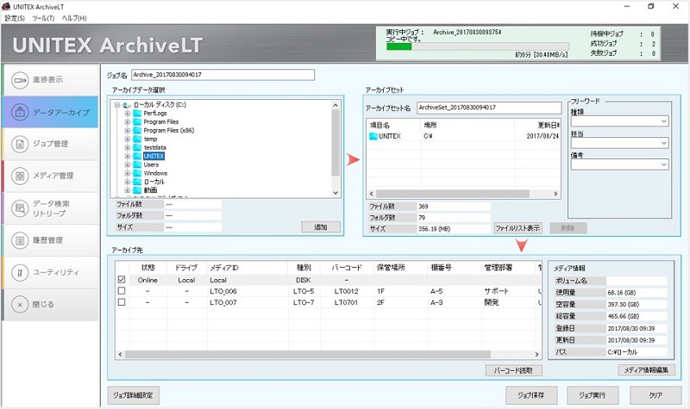Click the アーカイブセット名 input field

tap(489, 108)
